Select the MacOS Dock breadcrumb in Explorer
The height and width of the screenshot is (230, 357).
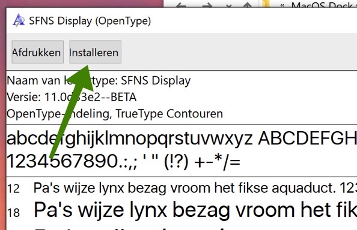point(322,5)
